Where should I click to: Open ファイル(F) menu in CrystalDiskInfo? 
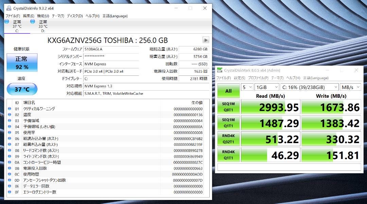[13, 16]
